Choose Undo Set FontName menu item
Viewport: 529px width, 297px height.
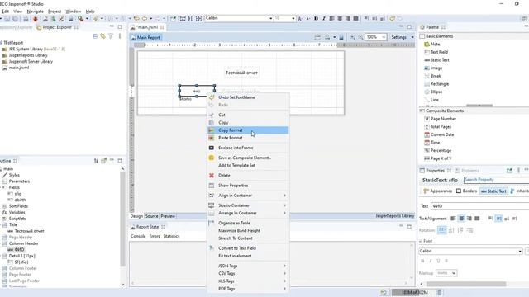click(248, 97)
